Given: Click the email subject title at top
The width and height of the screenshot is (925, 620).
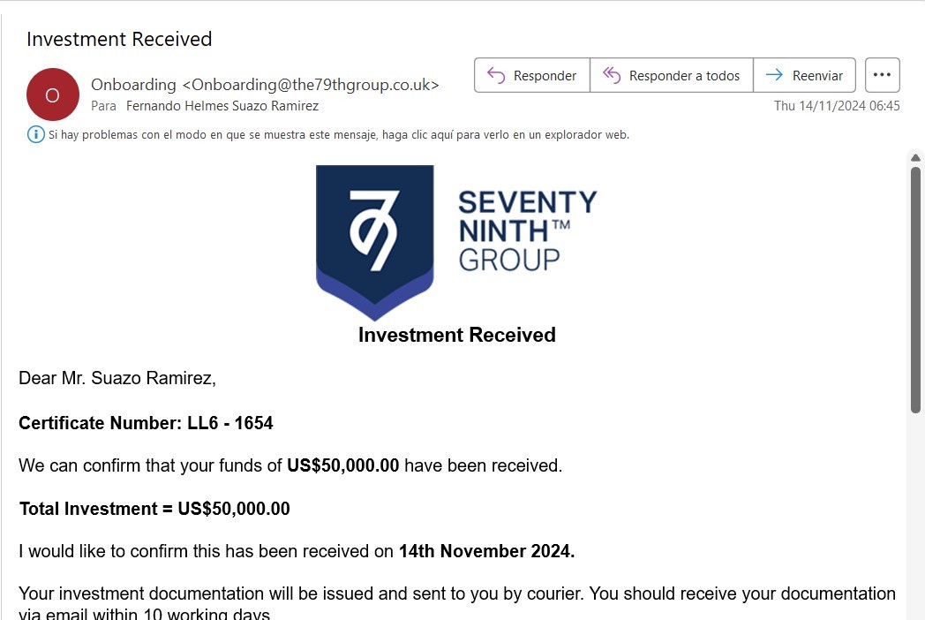Looking at the screenshot, I should 119,39.
